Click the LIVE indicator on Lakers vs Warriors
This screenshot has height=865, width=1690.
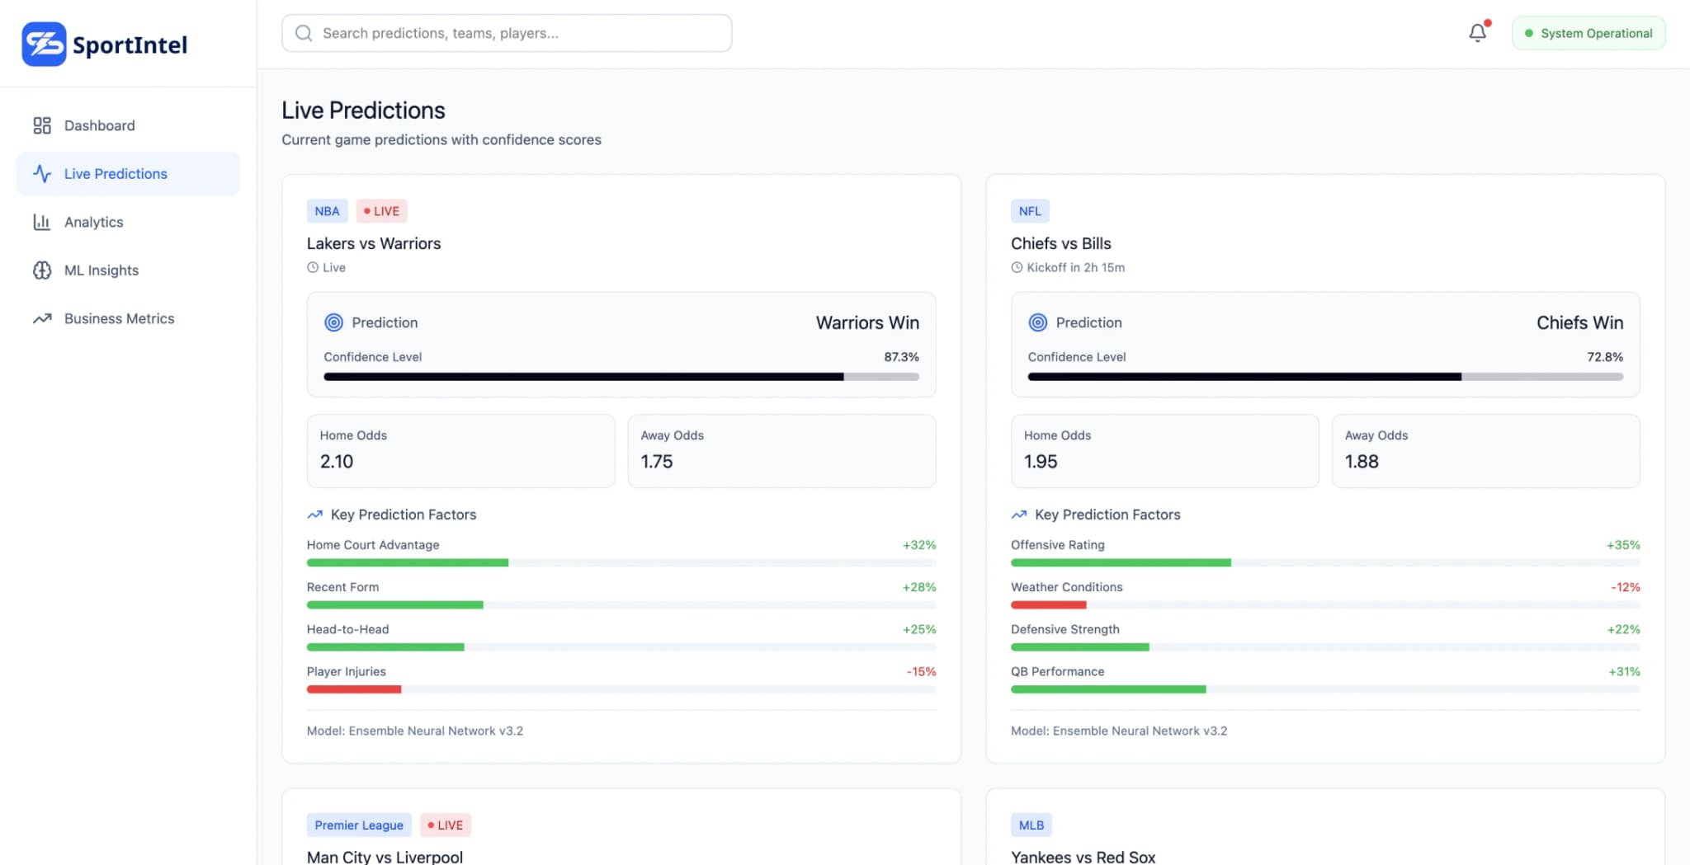[x=381, y=210]
